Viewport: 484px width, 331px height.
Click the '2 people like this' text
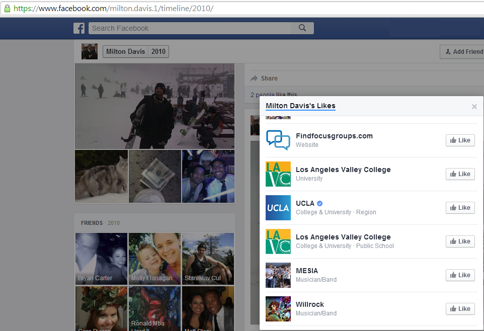(274, 95)
